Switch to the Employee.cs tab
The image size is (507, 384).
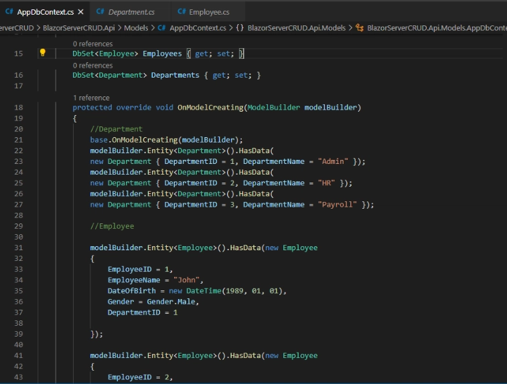click(x=208, y=12)
